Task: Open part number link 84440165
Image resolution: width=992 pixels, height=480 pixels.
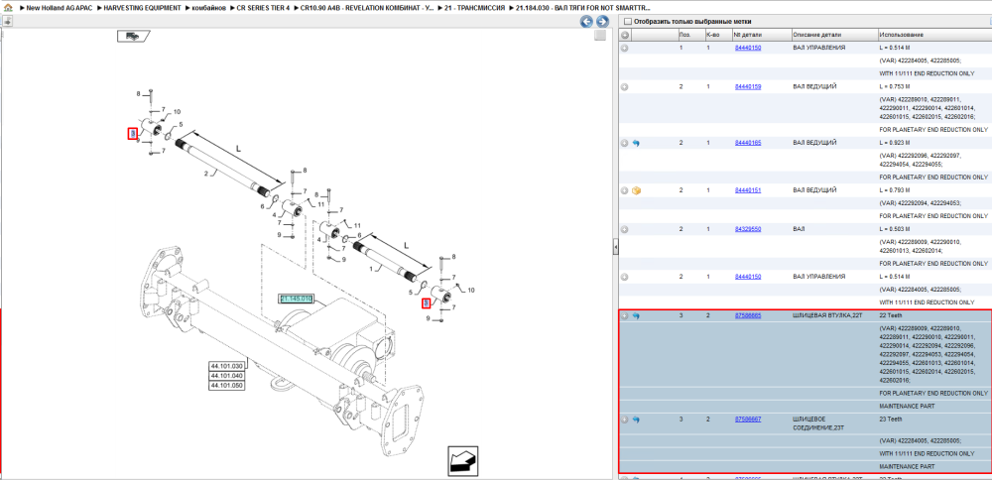Action: (748, 144)
